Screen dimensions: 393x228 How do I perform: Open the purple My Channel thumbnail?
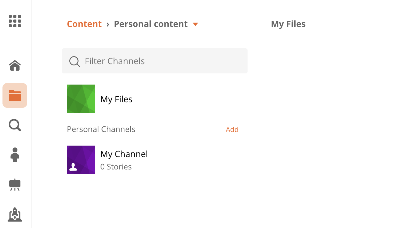click(x=81, y=160)
